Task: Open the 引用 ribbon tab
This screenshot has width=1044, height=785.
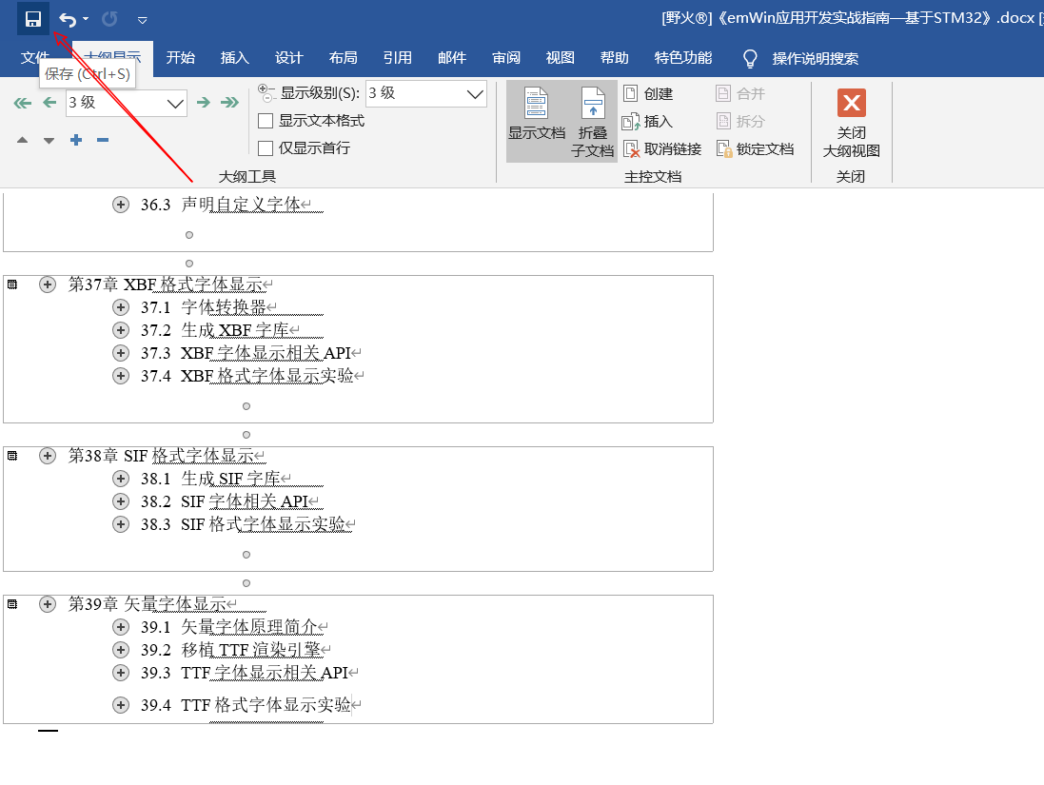Action: (397, 58)
